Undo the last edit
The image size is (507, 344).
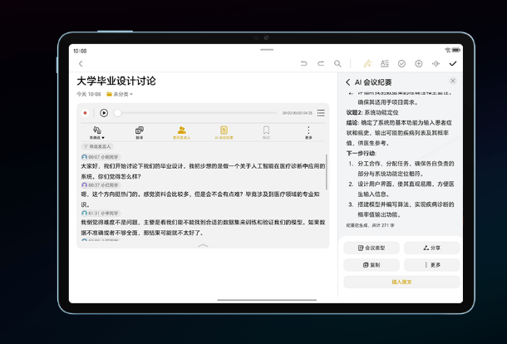tap(303, 64)
